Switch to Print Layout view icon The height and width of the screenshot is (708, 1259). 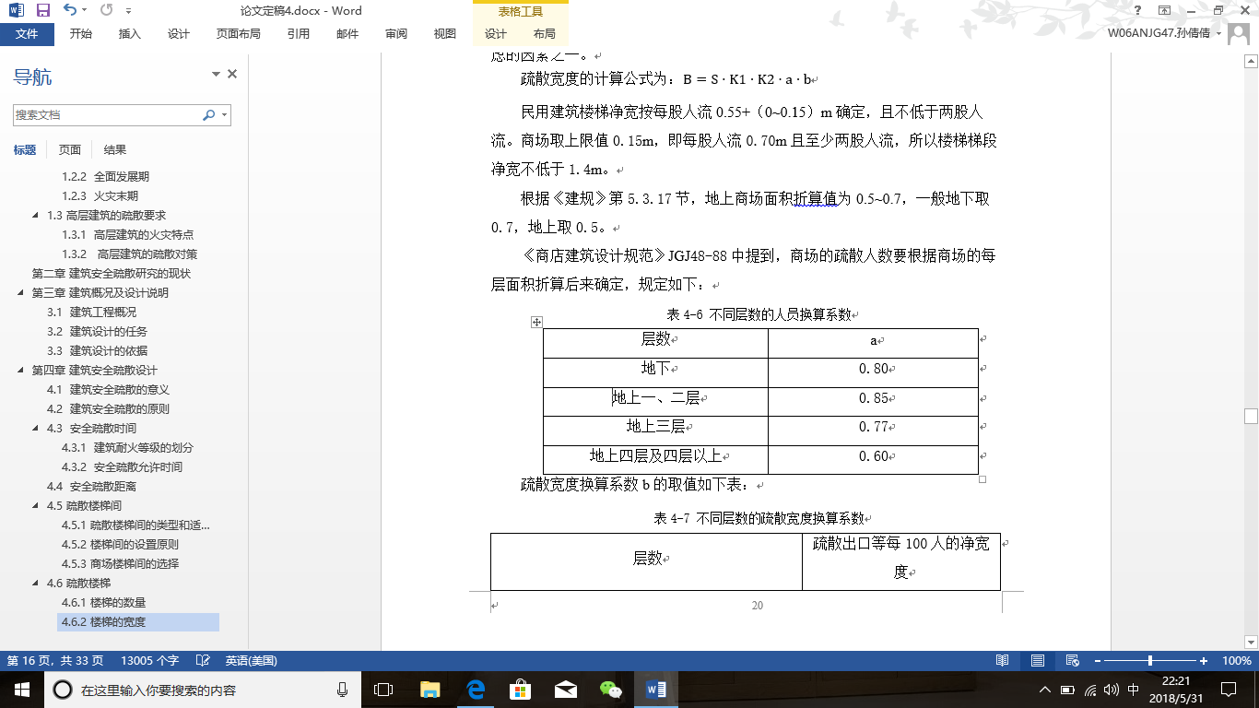[x=1038, y=661]
